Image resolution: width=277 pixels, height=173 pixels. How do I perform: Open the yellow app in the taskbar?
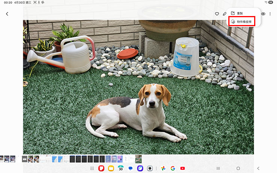click(x=111, y=169)
